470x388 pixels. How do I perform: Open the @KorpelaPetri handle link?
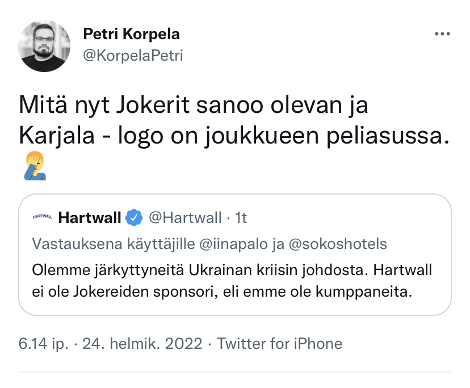(133, 55)
